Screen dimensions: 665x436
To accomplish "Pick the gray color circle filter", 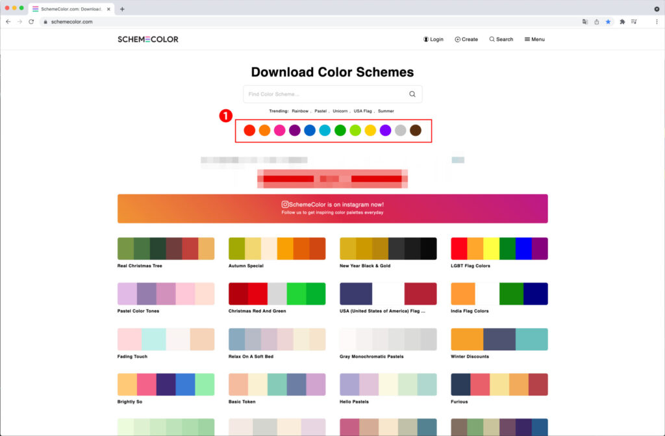I will click(400, 131).
